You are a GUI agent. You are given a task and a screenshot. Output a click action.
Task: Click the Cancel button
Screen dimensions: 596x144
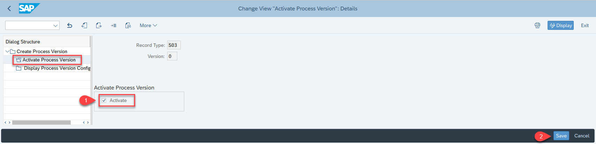point(582,136)
